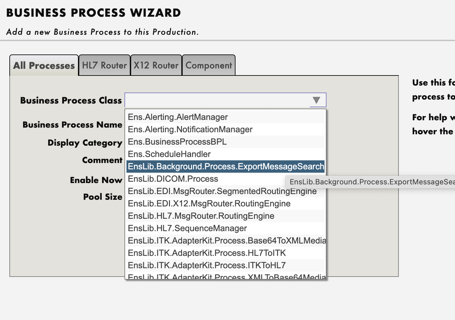Select the Component tab
Viewport: 455px width, 320px height.
click(x=209, y=65)
